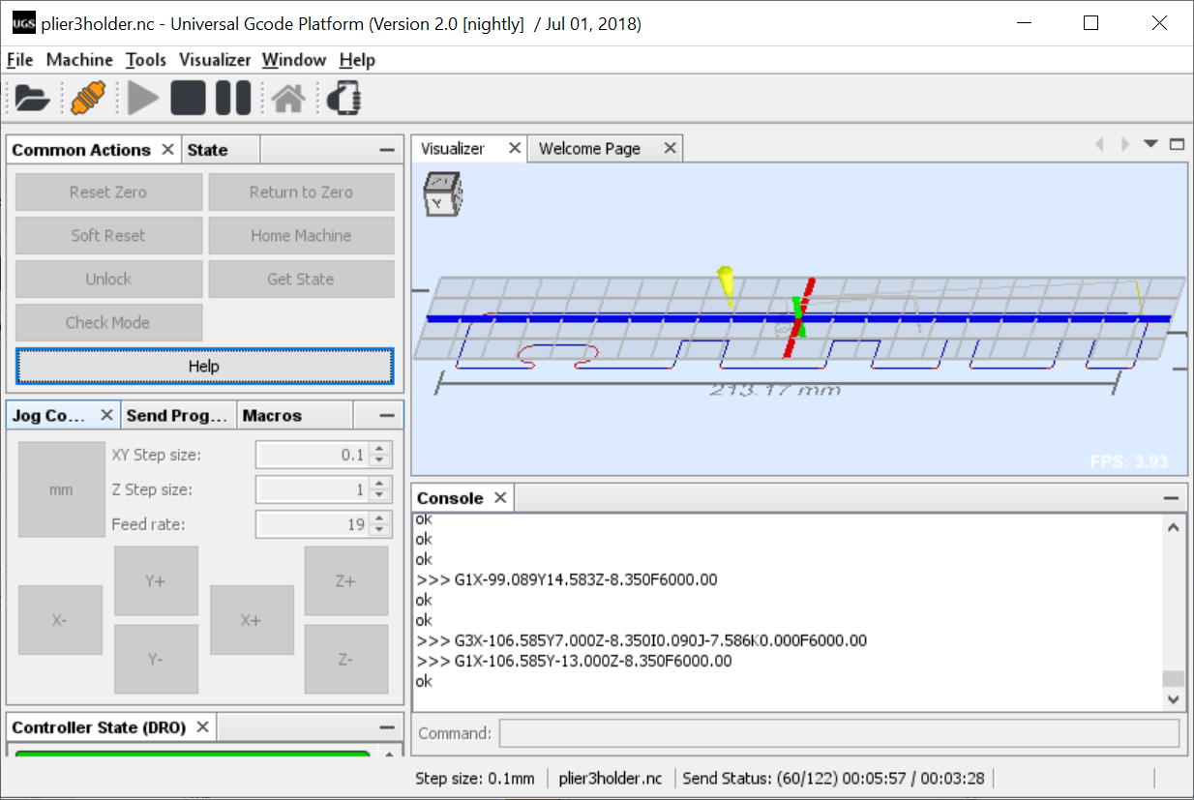The height and width of the screenshot is (800, 1194).
Task: Close the Common Actions tab
Action: click(x=167, y=149)
